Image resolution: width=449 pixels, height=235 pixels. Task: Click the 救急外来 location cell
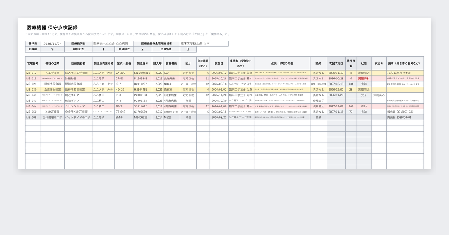171,79
